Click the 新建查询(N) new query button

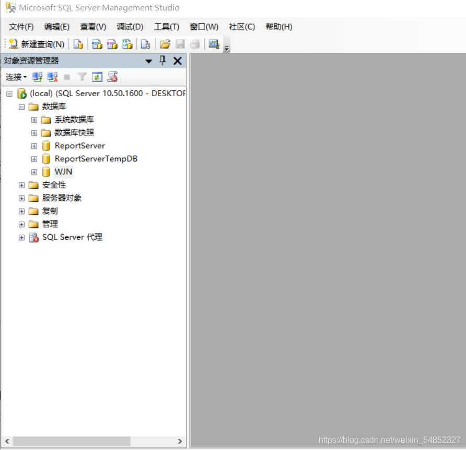[37, 44]
